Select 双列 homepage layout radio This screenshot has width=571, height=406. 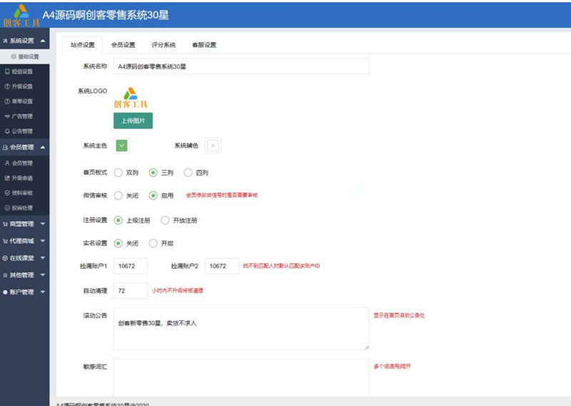click(118, 173)
